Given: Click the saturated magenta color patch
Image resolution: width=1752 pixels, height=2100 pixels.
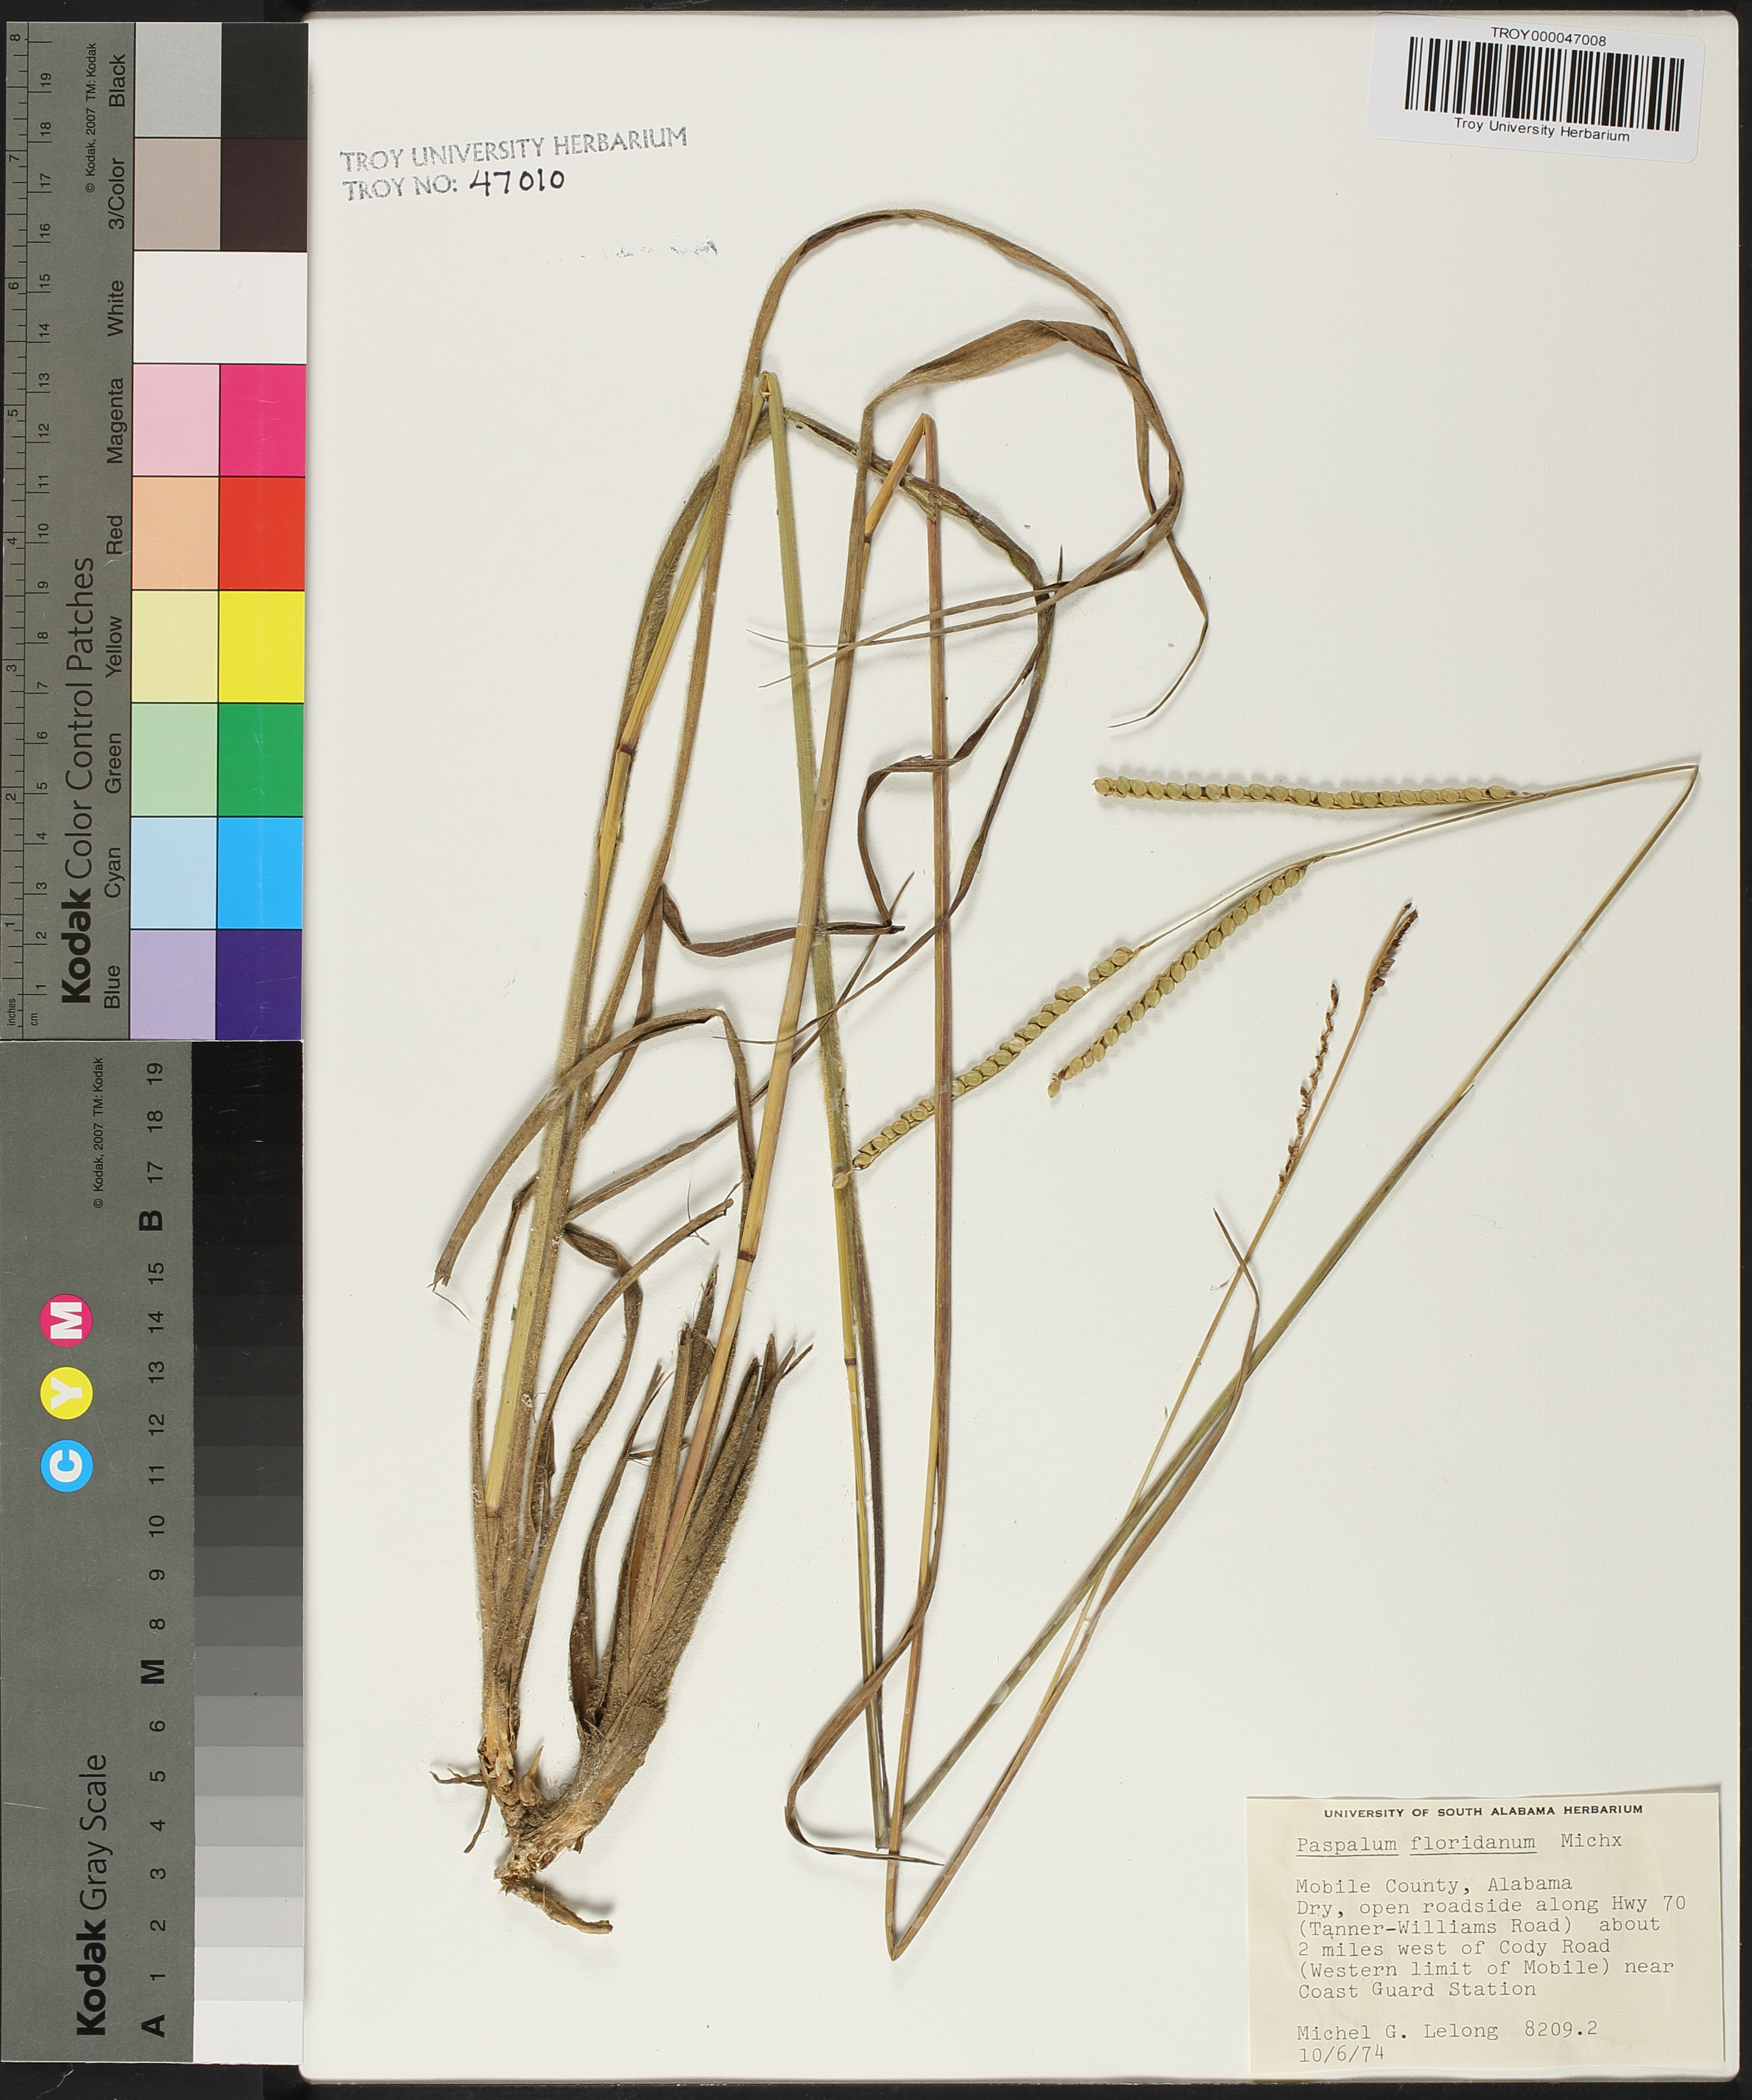Looking at the screenshot, I should point(263,420).
